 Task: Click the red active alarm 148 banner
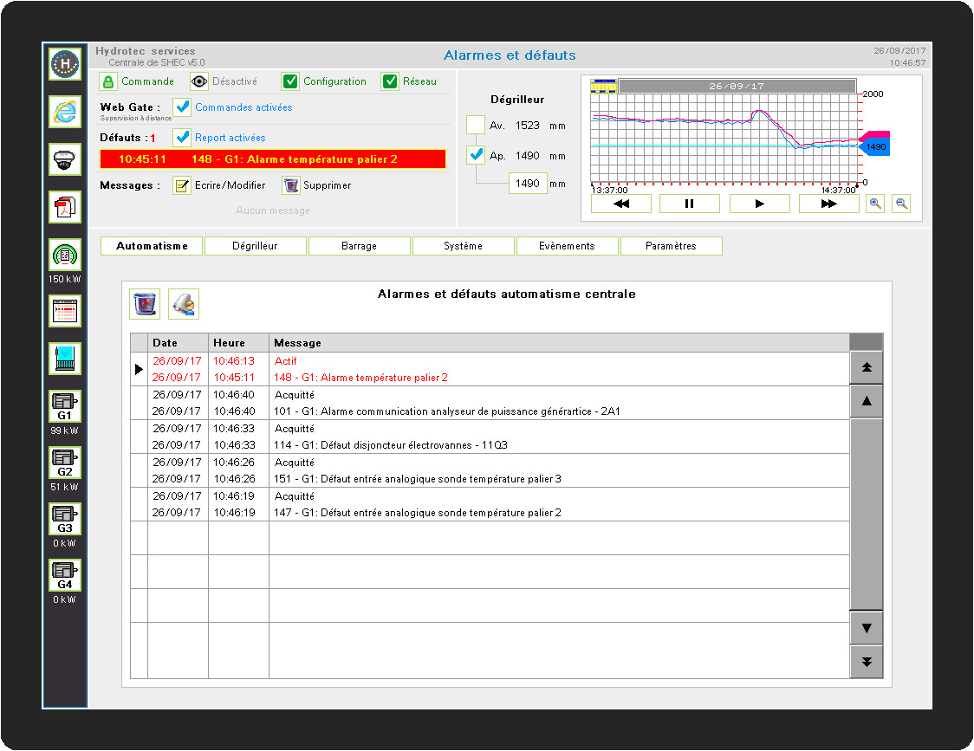(x=273, y=159)
